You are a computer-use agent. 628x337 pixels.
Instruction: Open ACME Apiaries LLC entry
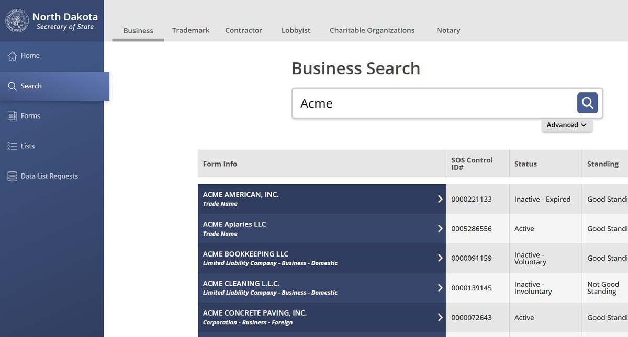click(322, 228)
